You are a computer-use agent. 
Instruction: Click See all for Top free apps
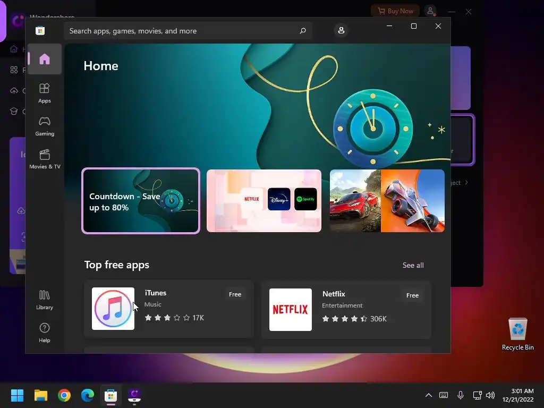[x=413, y=265]
